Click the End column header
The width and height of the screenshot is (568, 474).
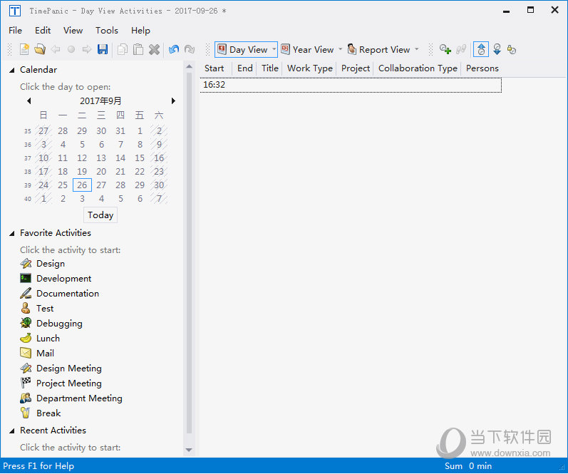pyautogui.click(x=245, y=68)
